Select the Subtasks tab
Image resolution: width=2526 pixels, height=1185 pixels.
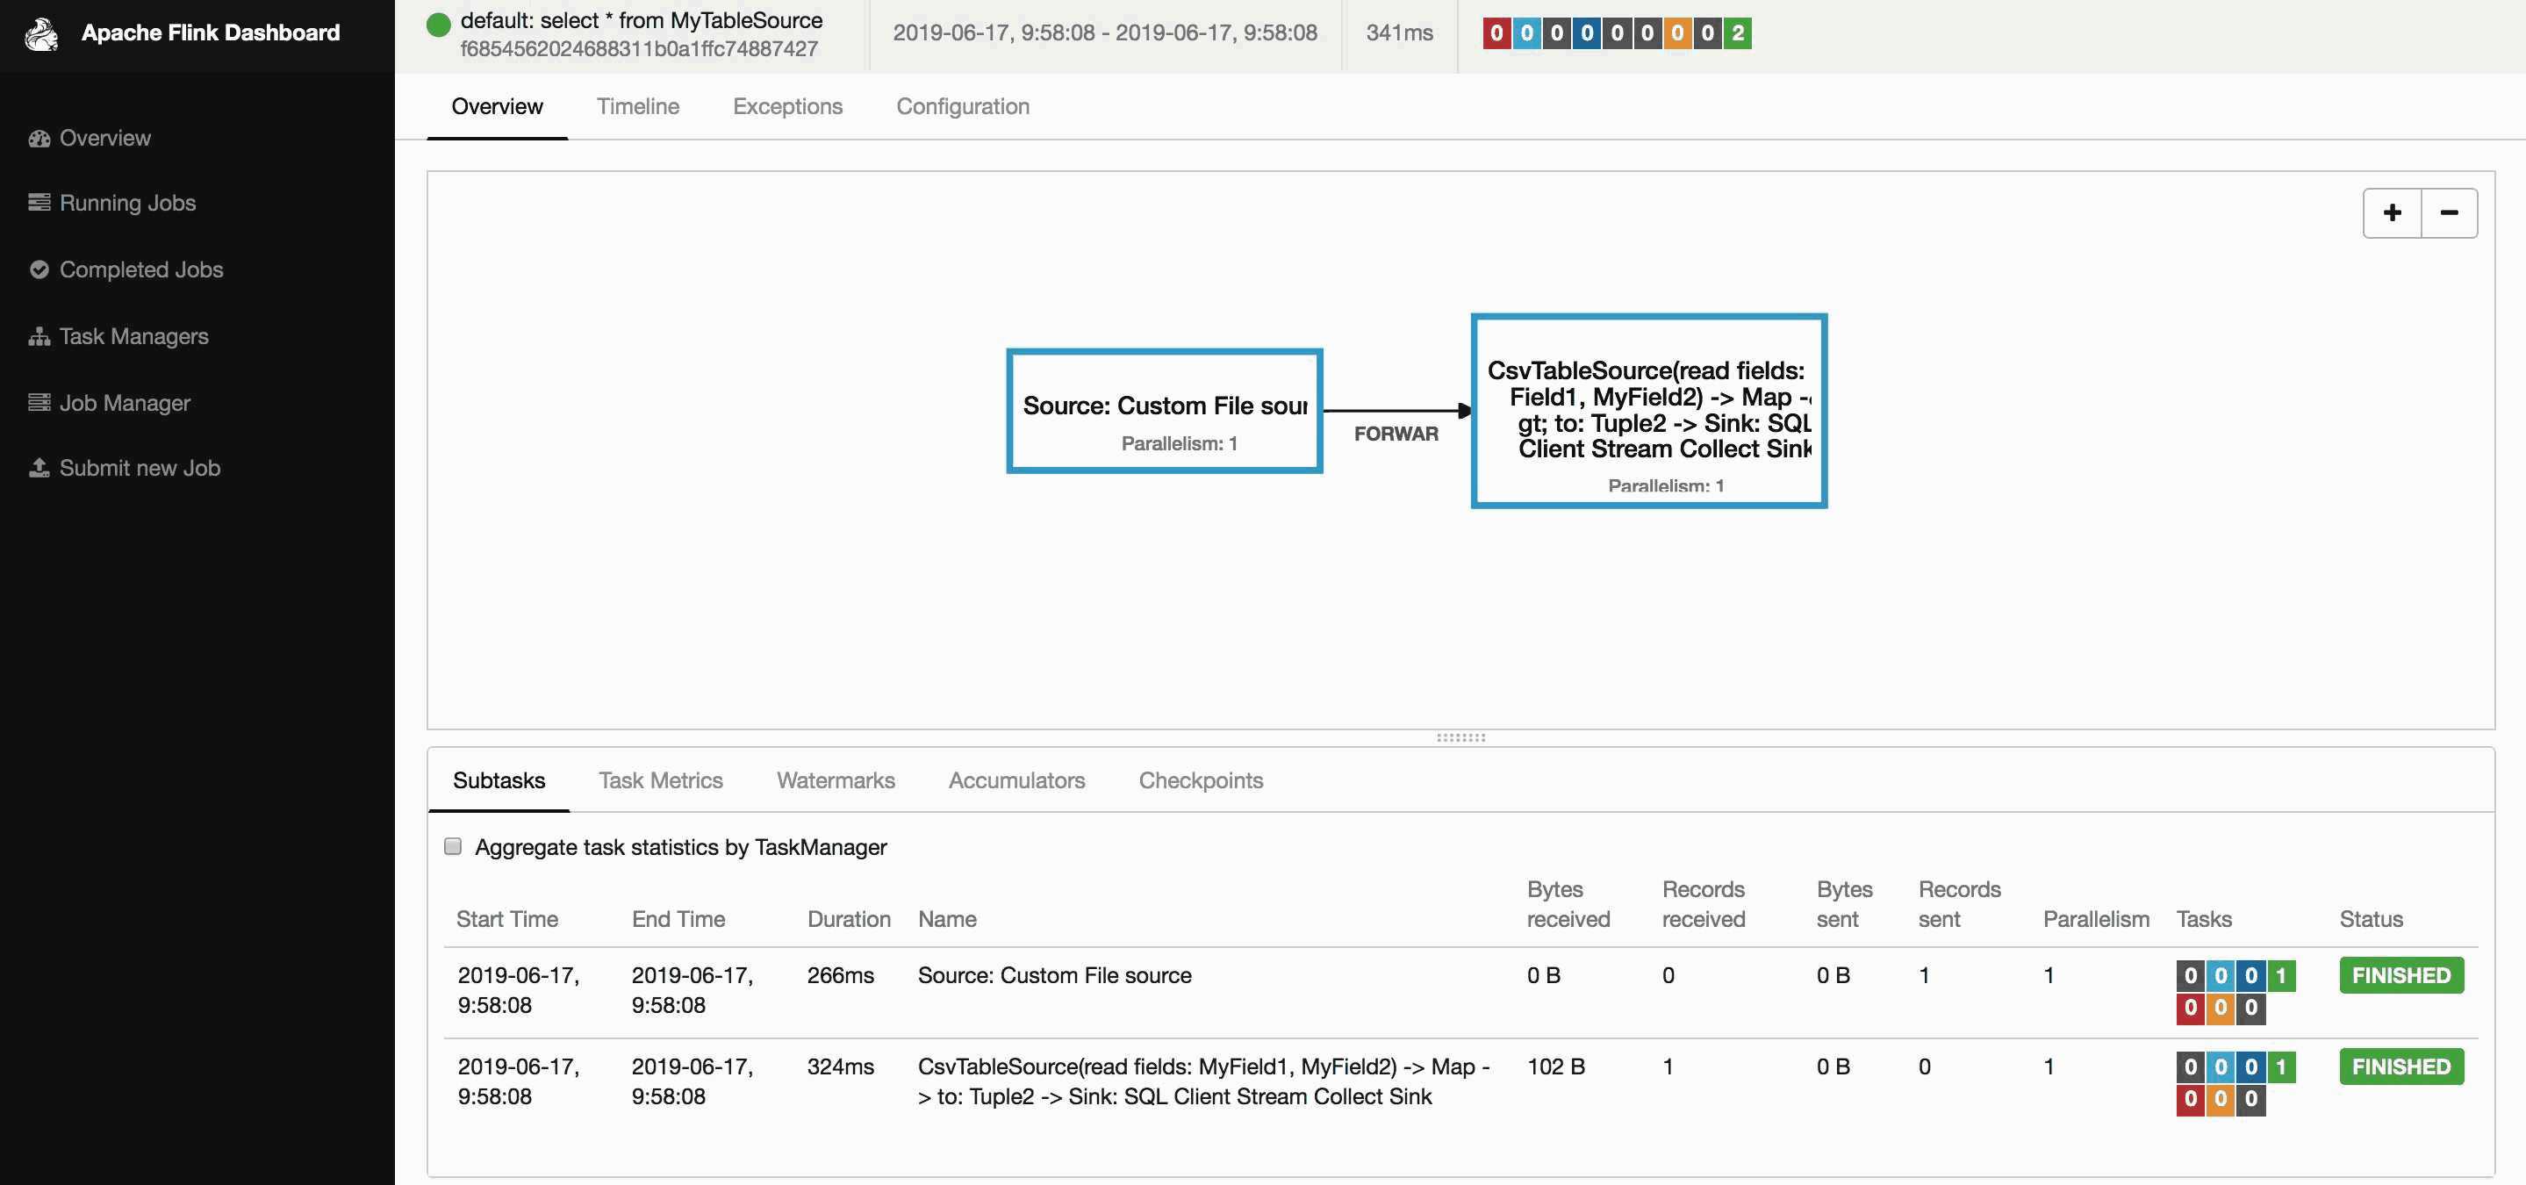point(499,781)
